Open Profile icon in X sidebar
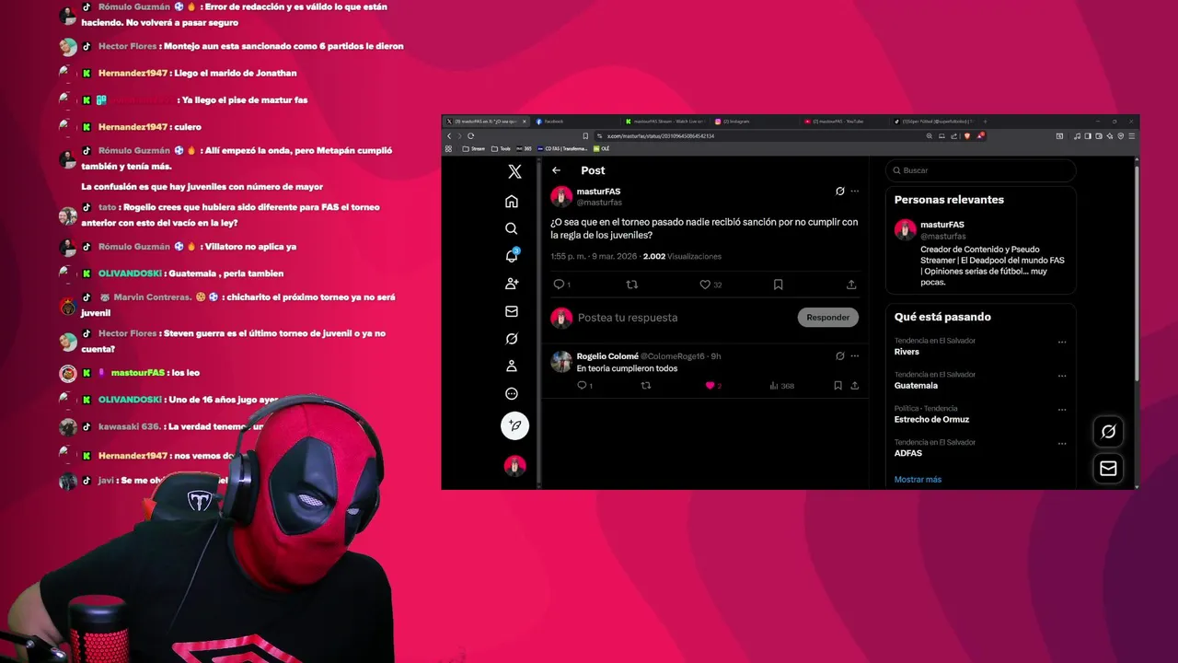Image resolution: width=1178 pixels, height=663 pixels. point(512,366)
